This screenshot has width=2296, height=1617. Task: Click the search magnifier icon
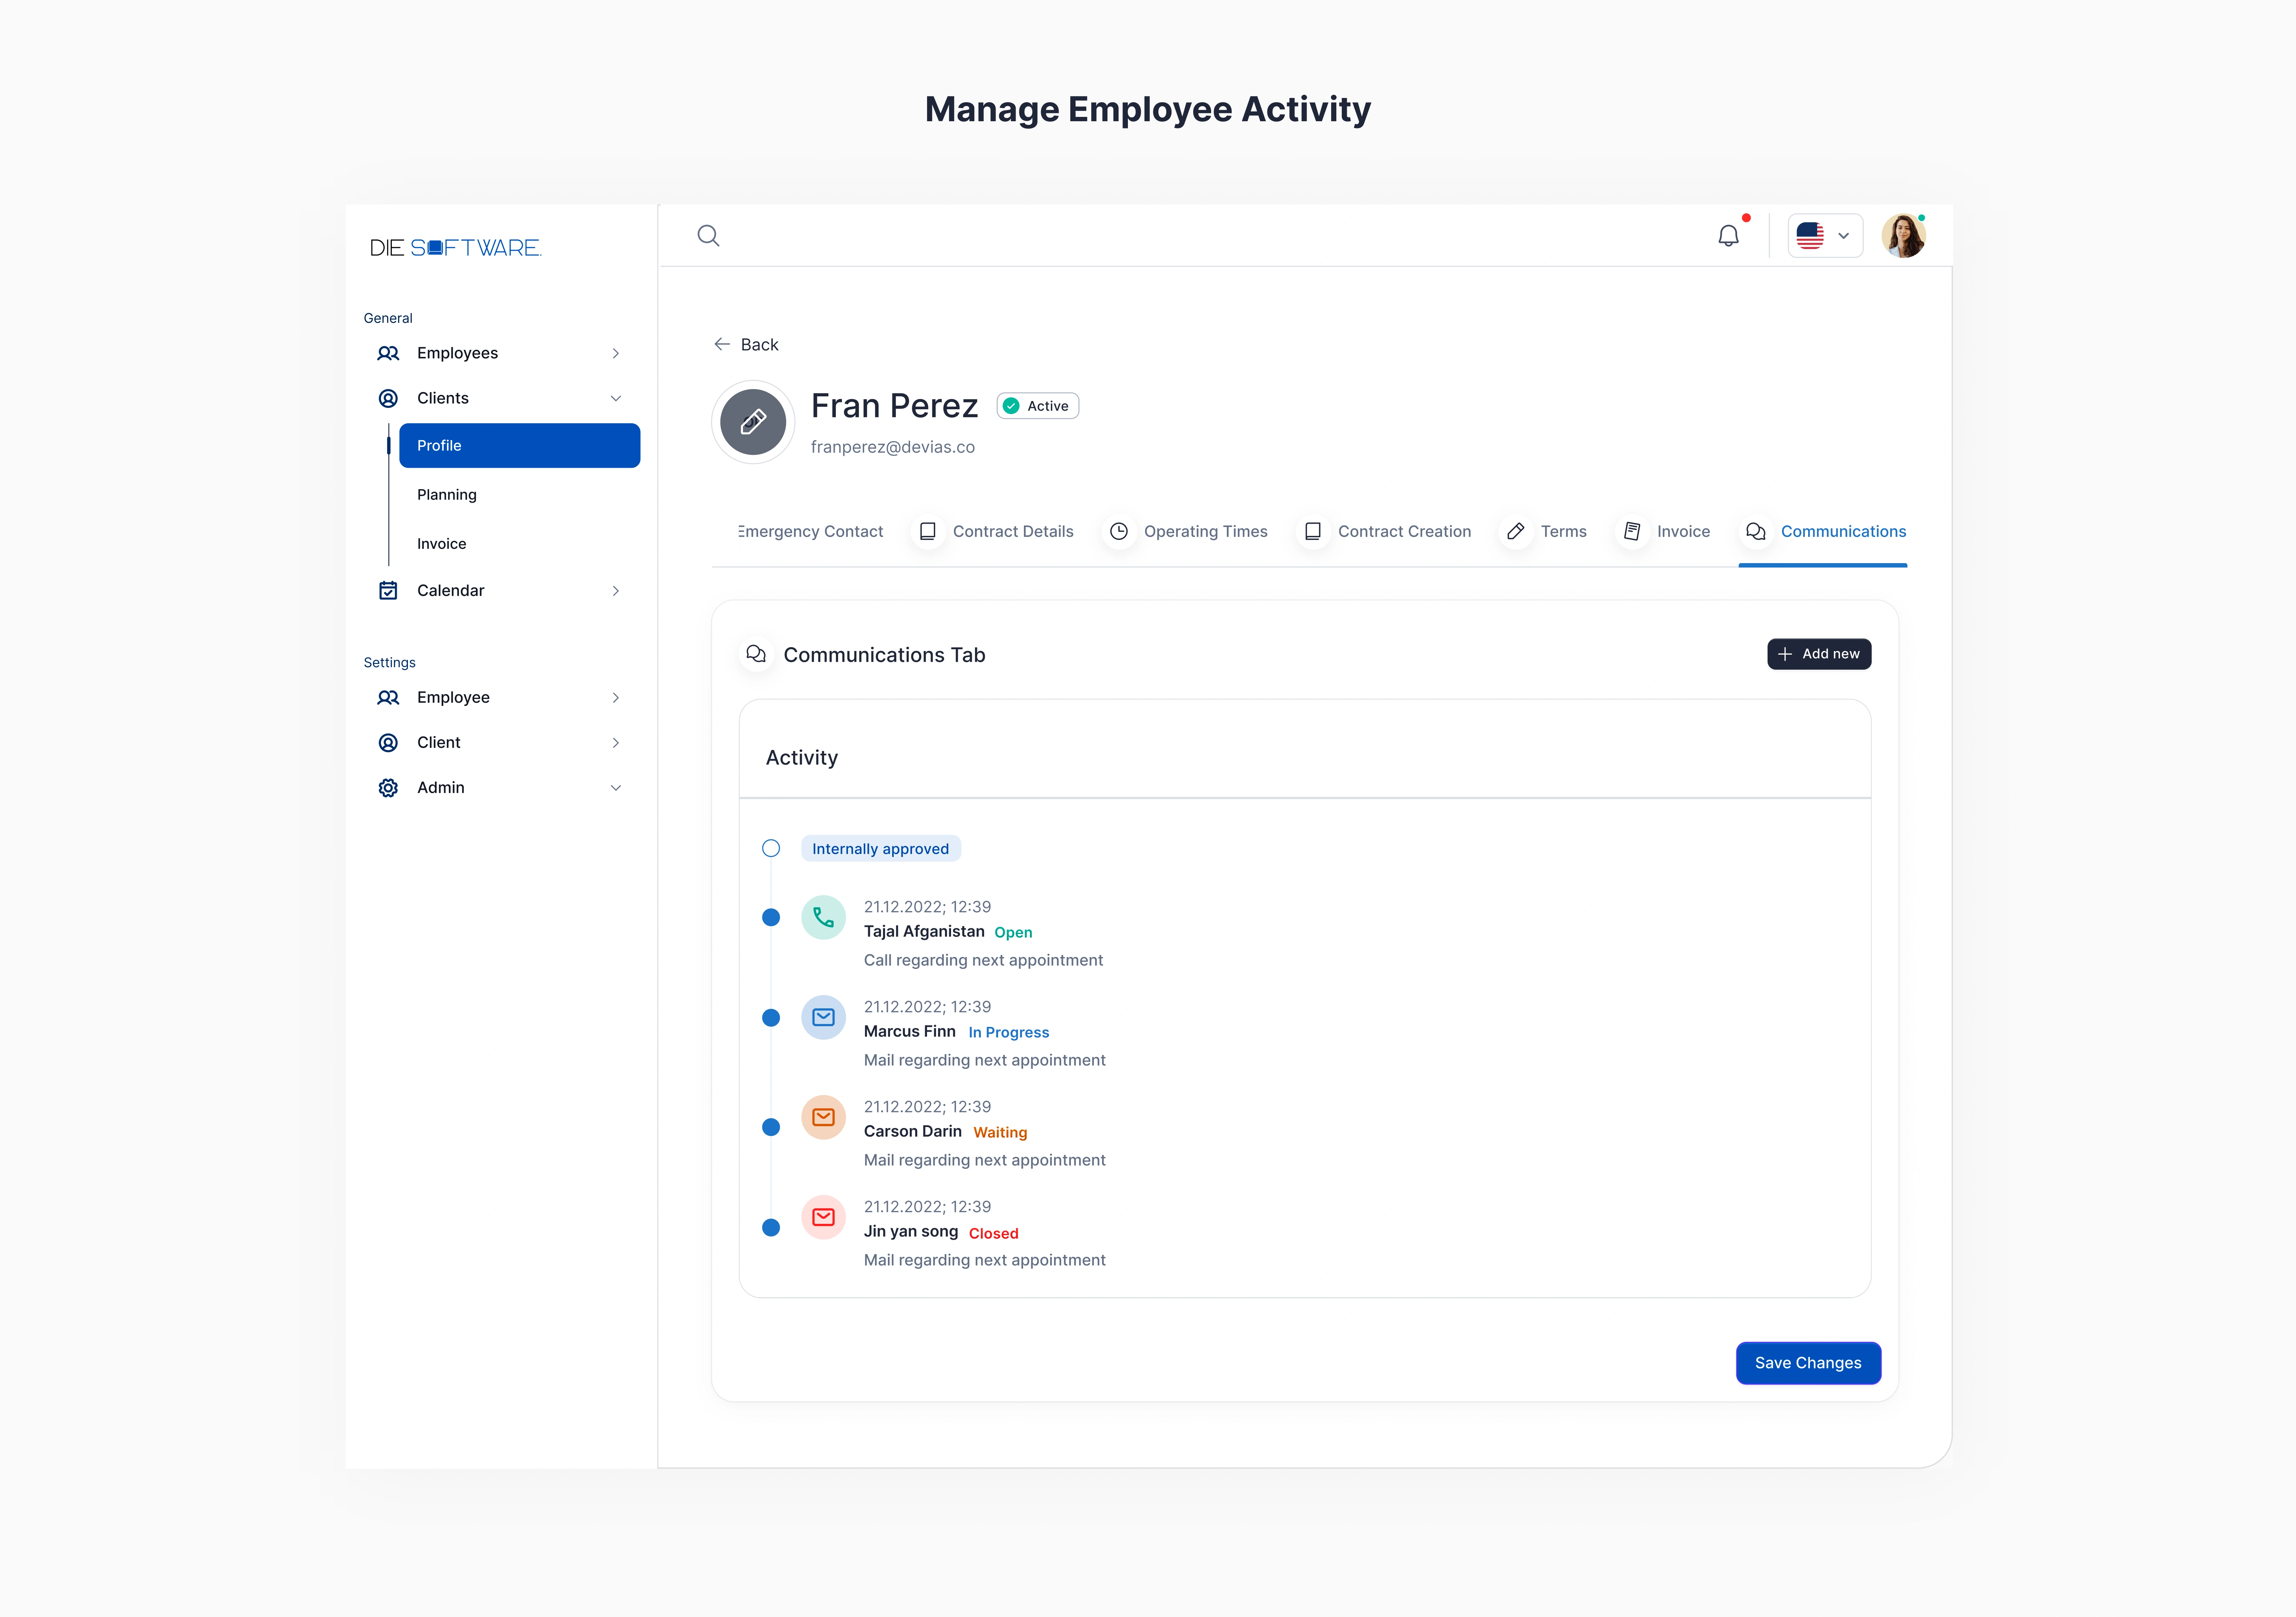click(708, 235)
